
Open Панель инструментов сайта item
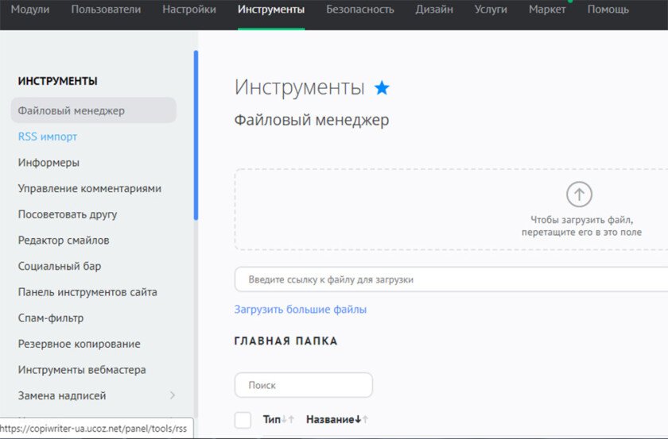[x=87, y=292]
